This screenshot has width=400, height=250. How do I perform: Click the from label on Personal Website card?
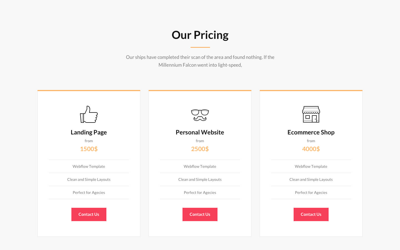click(x=200, y=141)
